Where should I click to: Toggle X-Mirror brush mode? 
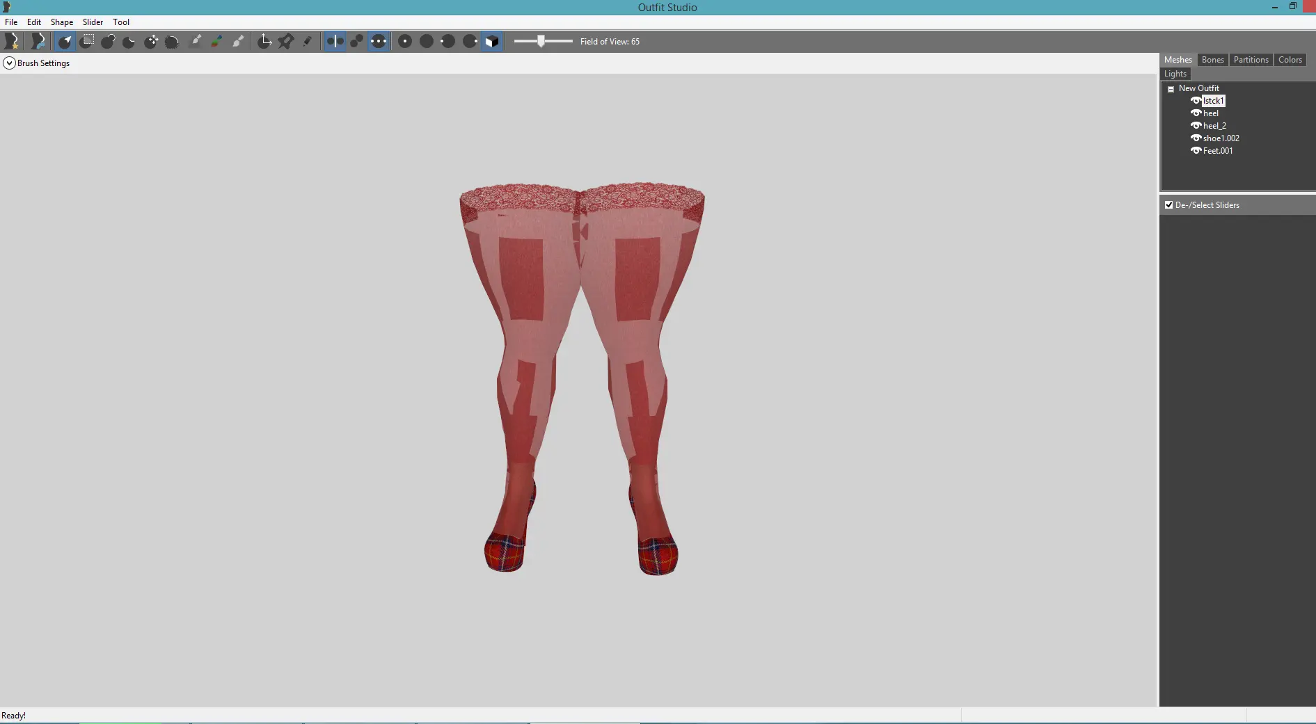pos(335,41)
